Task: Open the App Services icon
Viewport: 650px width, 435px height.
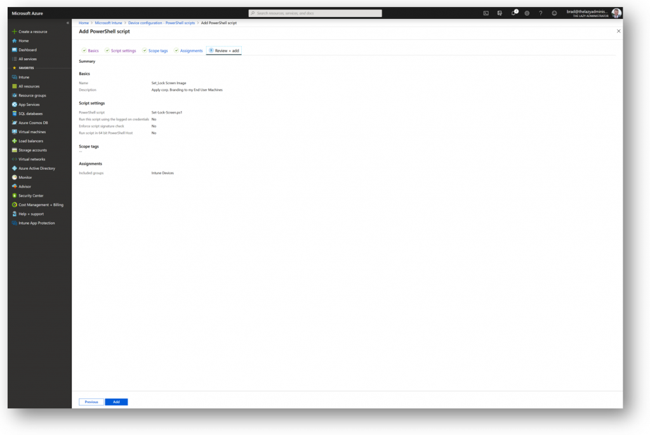Action: point(15,105)
